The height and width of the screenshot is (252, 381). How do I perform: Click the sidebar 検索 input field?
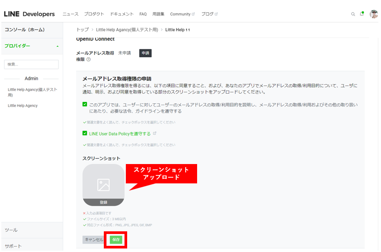[x=31, y=64]
